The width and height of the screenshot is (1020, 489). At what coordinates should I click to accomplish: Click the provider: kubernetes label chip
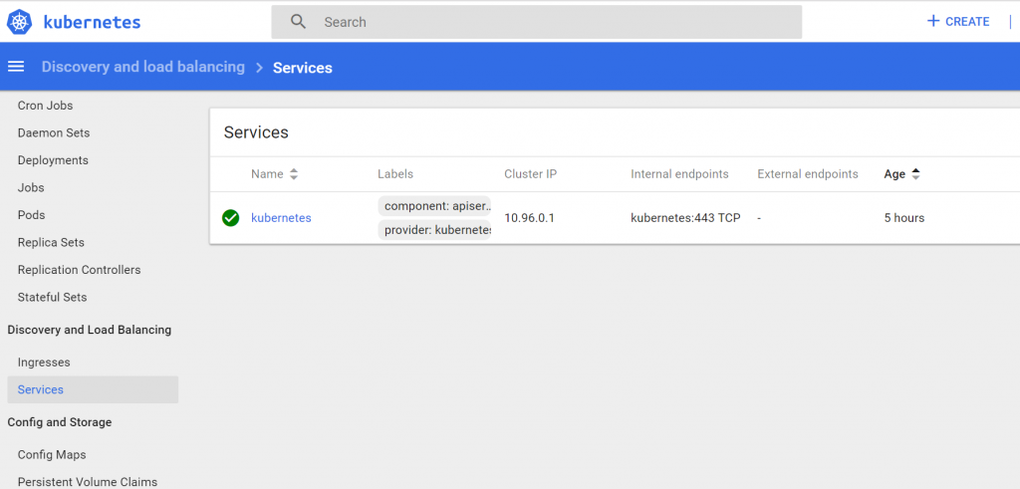point(434,229)
